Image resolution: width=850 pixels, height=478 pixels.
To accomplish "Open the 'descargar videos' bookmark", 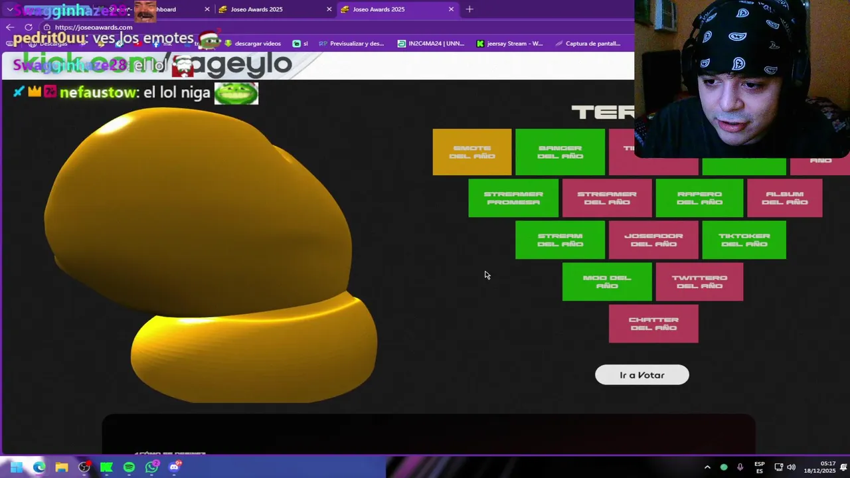I will pyautogui.click(x=252, y=44).
